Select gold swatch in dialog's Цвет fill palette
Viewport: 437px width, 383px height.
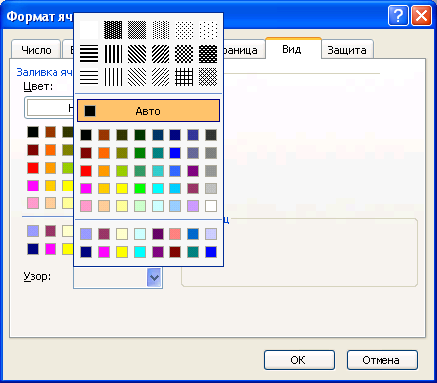pos(51,186)
